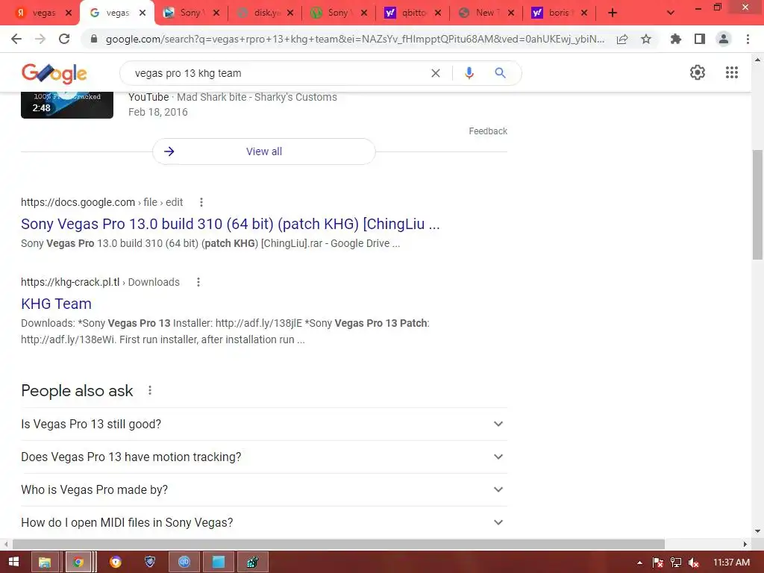Go back to the previous page

click(x=16, y=39)
